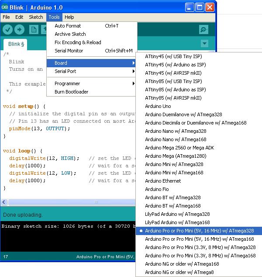Click digitalWrite(12, HIGH) code line
The height and width of the screenshot is (277, 262).
[44, 158]
